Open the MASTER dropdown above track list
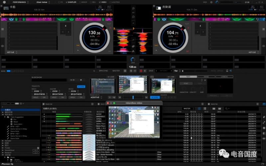 [188, 109]
